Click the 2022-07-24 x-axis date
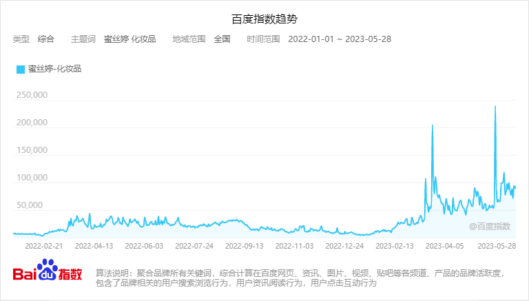Image resolution: width=529 pixels, height=301 pixels. coord(194,246)
